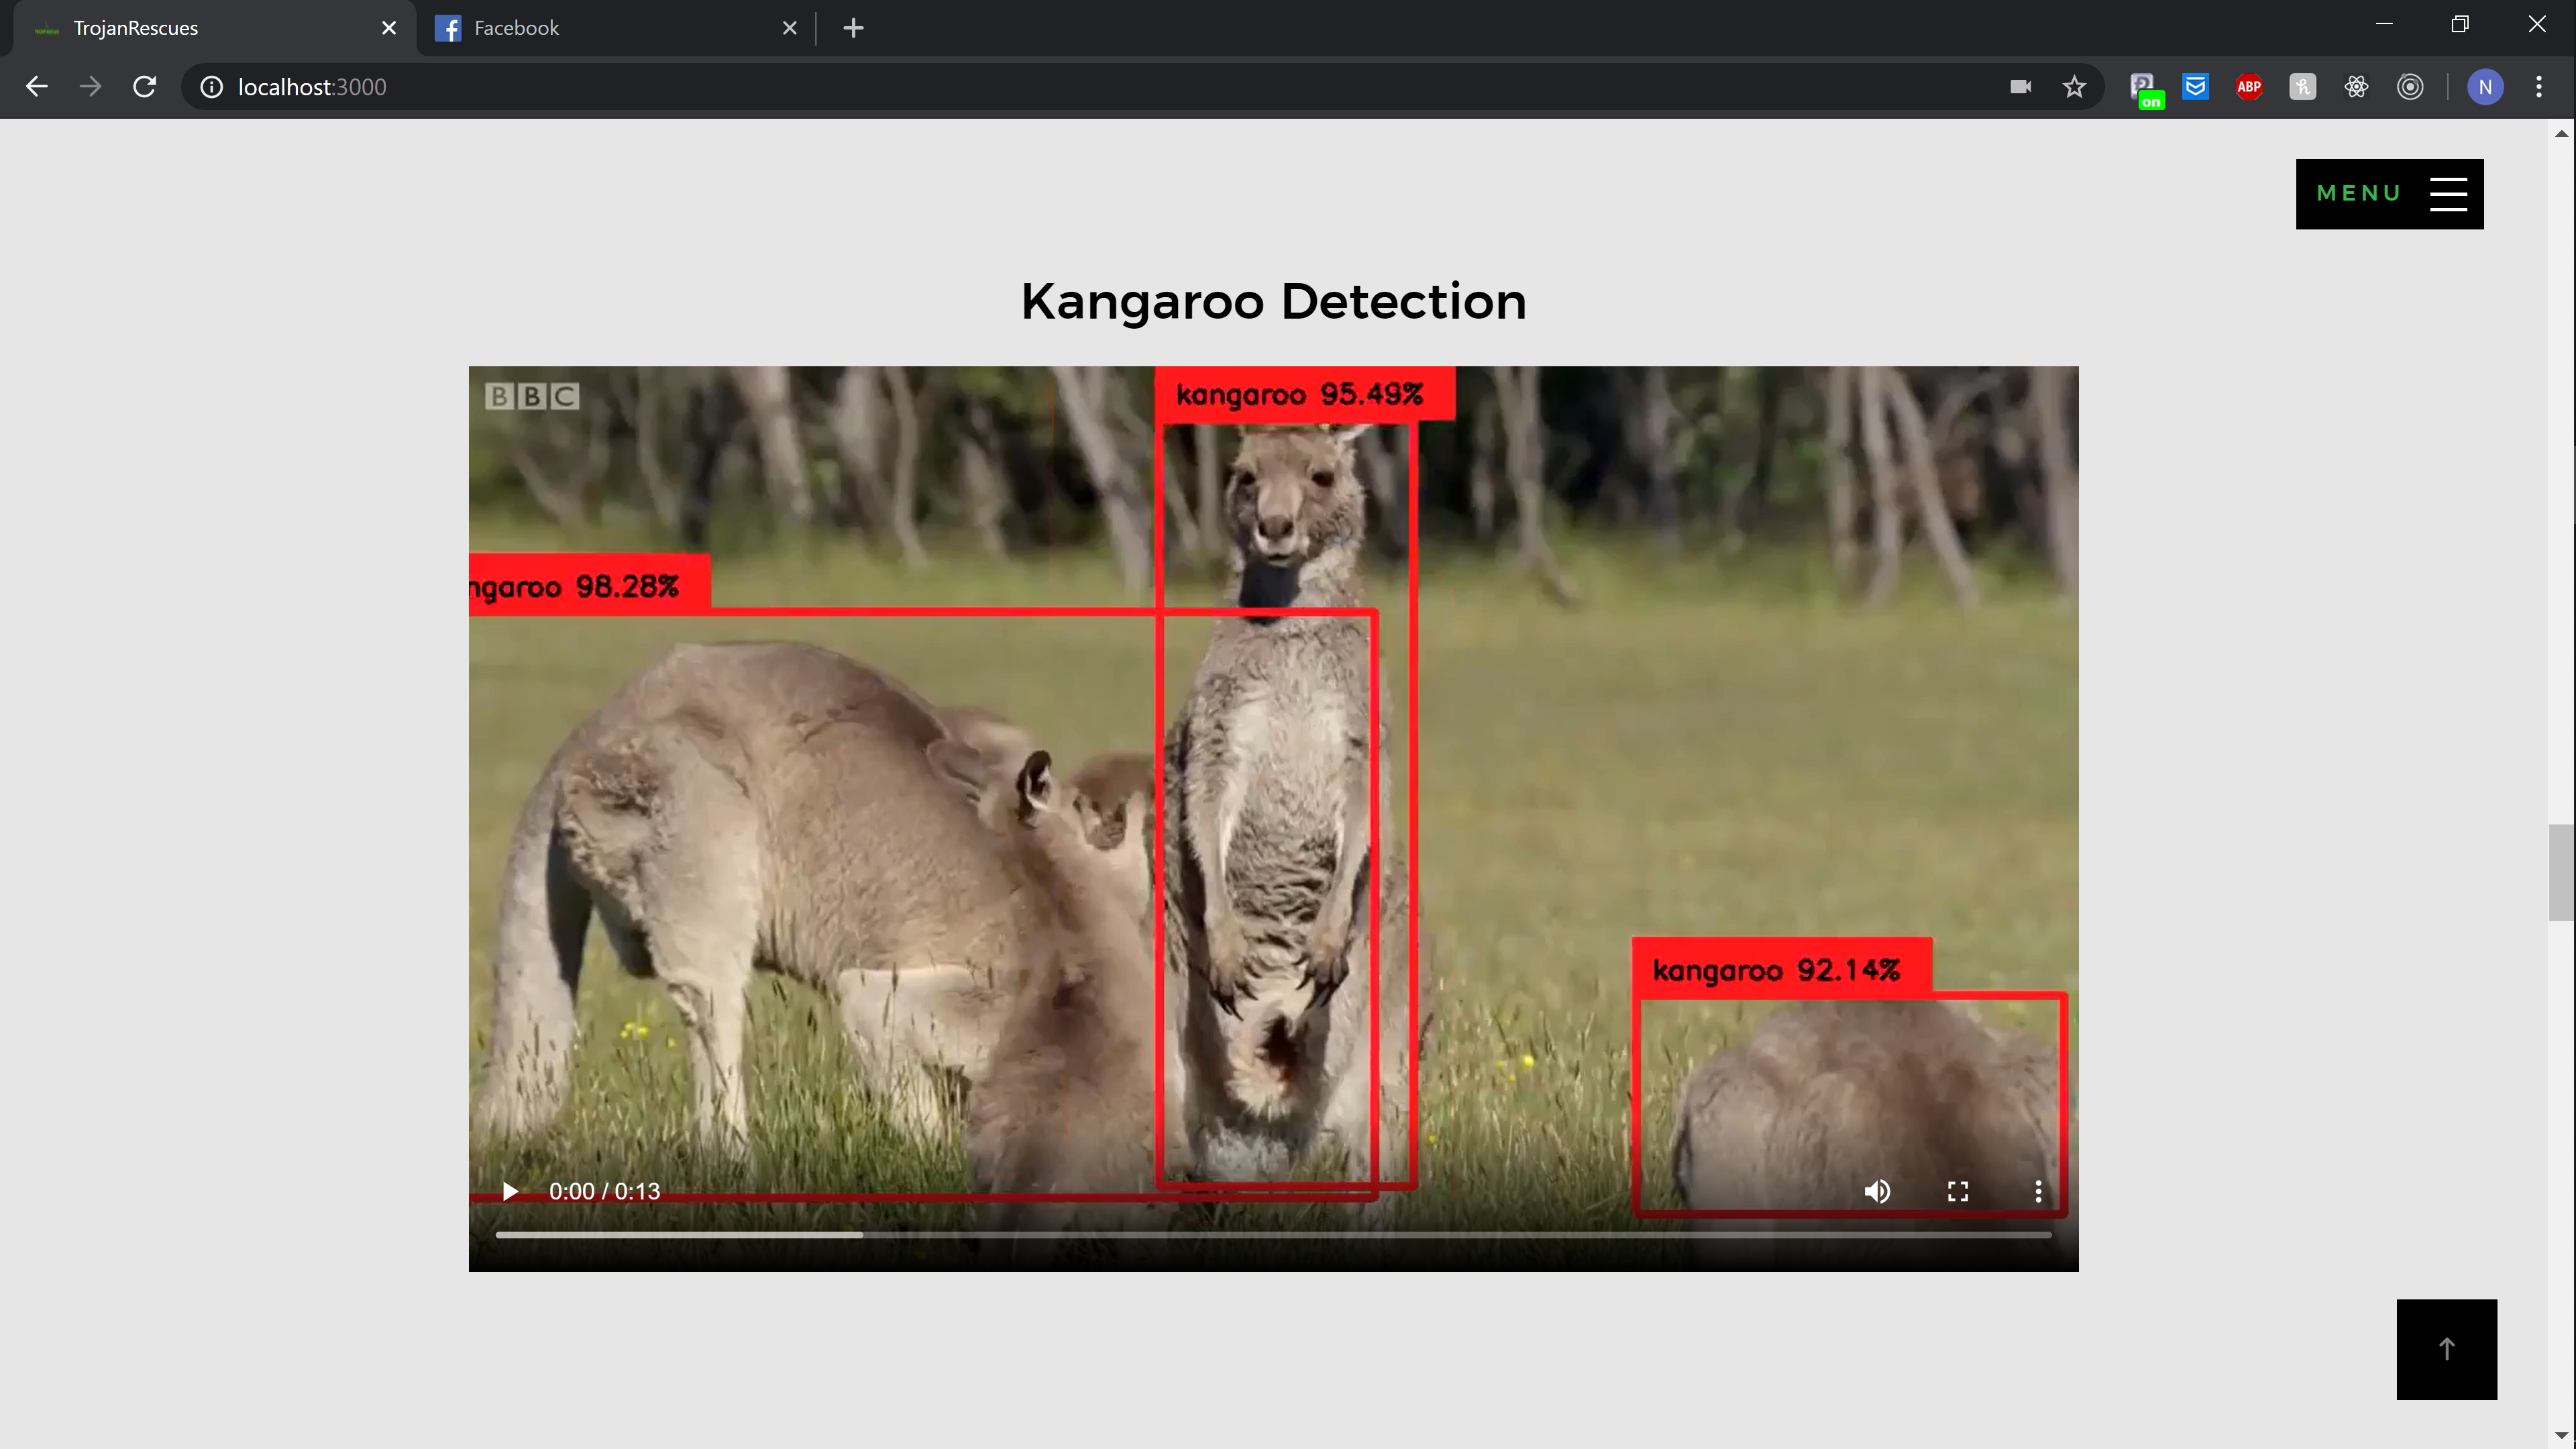Viewport: 2576px width, 1449px height.
Task: Bookmark this page with star icon
Action: click(2074, 87)
